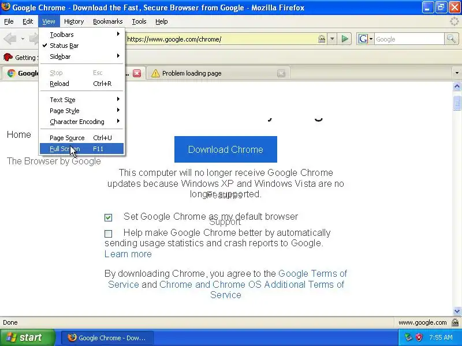Open the File menu

click(x=9, y=21)
